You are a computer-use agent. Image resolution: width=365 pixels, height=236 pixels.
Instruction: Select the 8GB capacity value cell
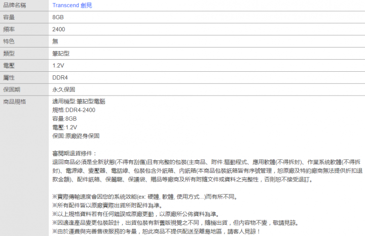coord(207,17)
